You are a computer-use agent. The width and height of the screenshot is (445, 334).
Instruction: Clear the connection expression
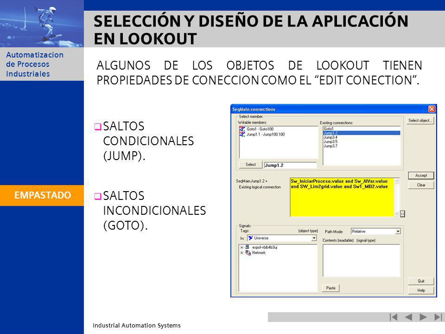pyautogui.click(x=421, y=185)
